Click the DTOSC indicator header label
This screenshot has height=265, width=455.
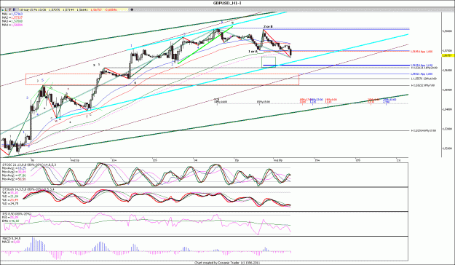(x=29, y=165)
